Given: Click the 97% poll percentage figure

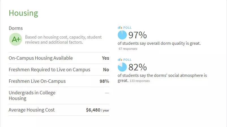Looking at the screenshot, I should 138,35.
